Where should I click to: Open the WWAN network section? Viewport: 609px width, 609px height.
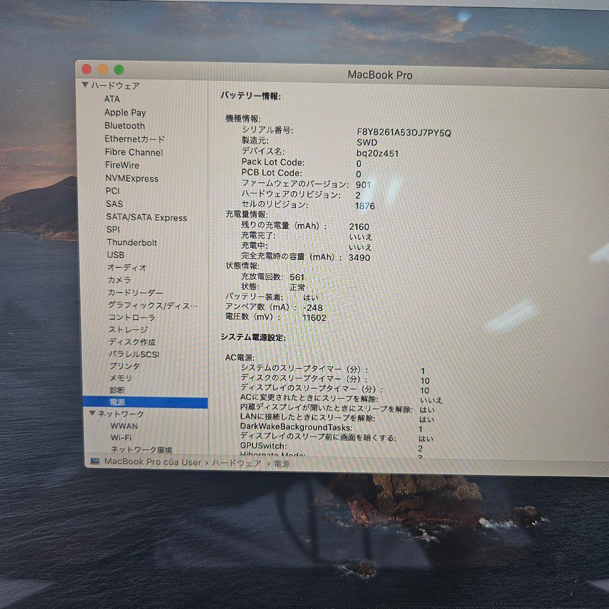[x=123, y=426]
